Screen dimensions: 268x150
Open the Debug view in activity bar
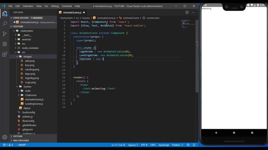pyautogui.click(x=5, y=44)
